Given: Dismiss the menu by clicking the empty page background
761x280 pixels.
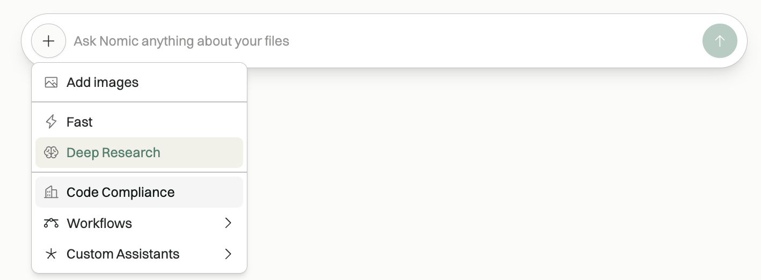Looking at the screenshot, I should [x=483, y=188].
